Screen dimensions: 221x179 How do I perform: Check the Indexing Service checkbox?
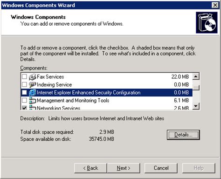(24, 84)
